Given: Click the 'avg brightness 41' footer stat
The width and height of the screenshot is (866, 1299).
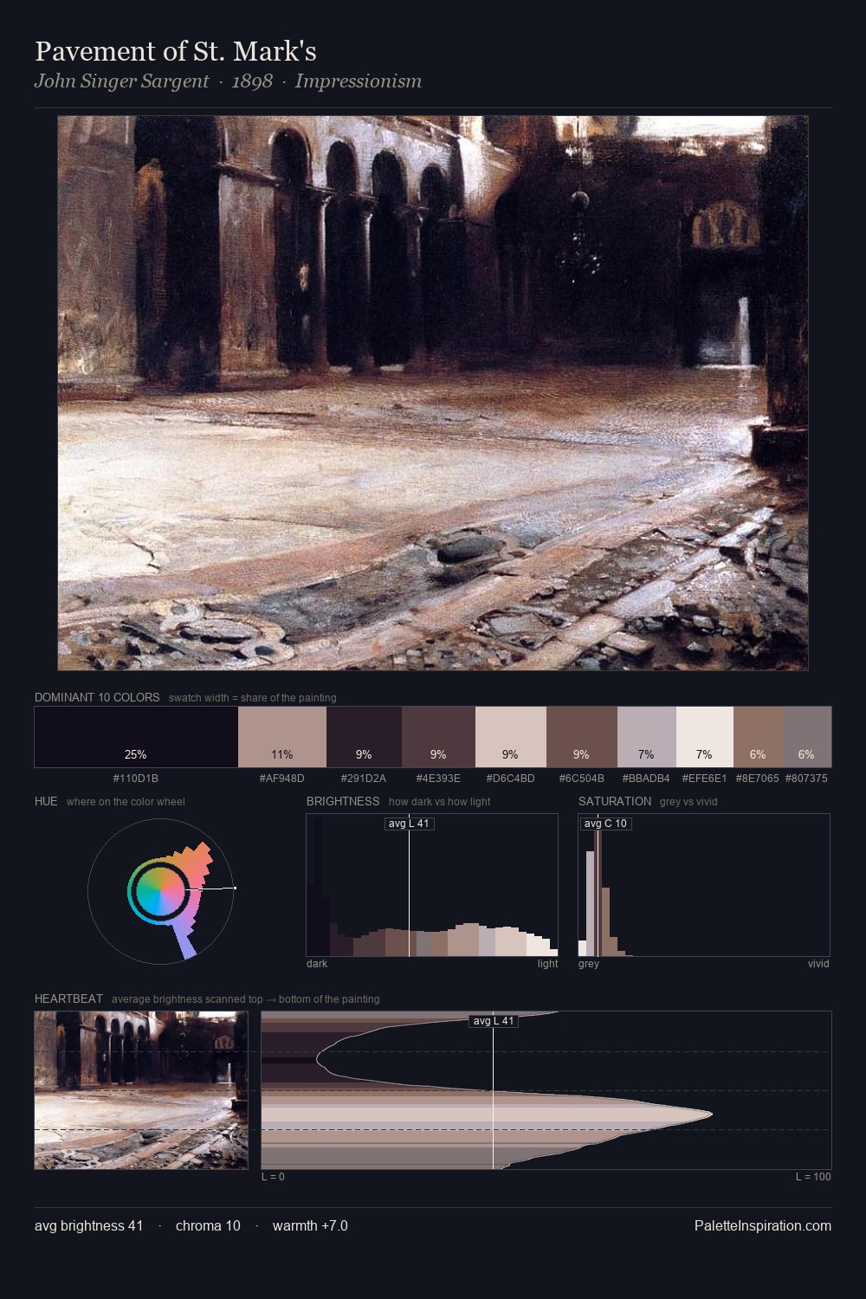Looking at the screenshot, I should click(89, 1225).
